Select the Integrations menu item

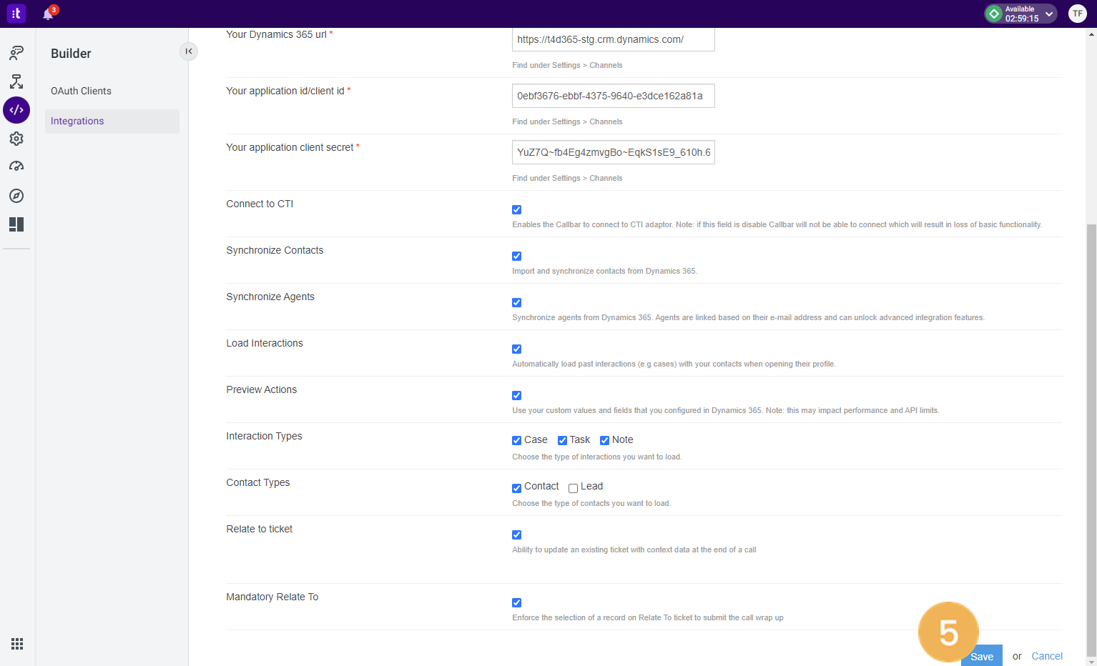[77, 121]
